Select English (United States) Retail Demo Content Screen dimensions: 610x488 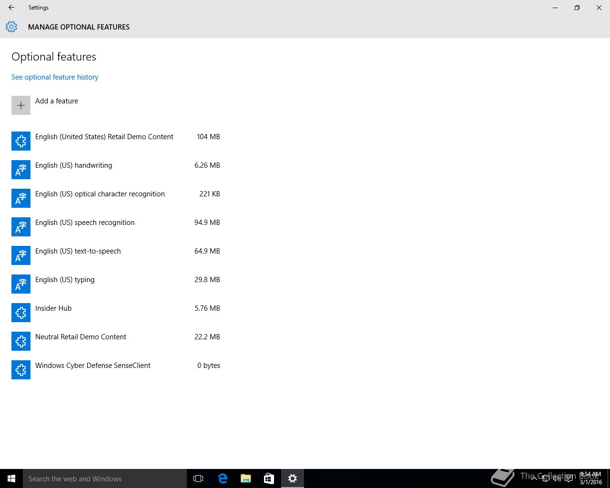116,141
